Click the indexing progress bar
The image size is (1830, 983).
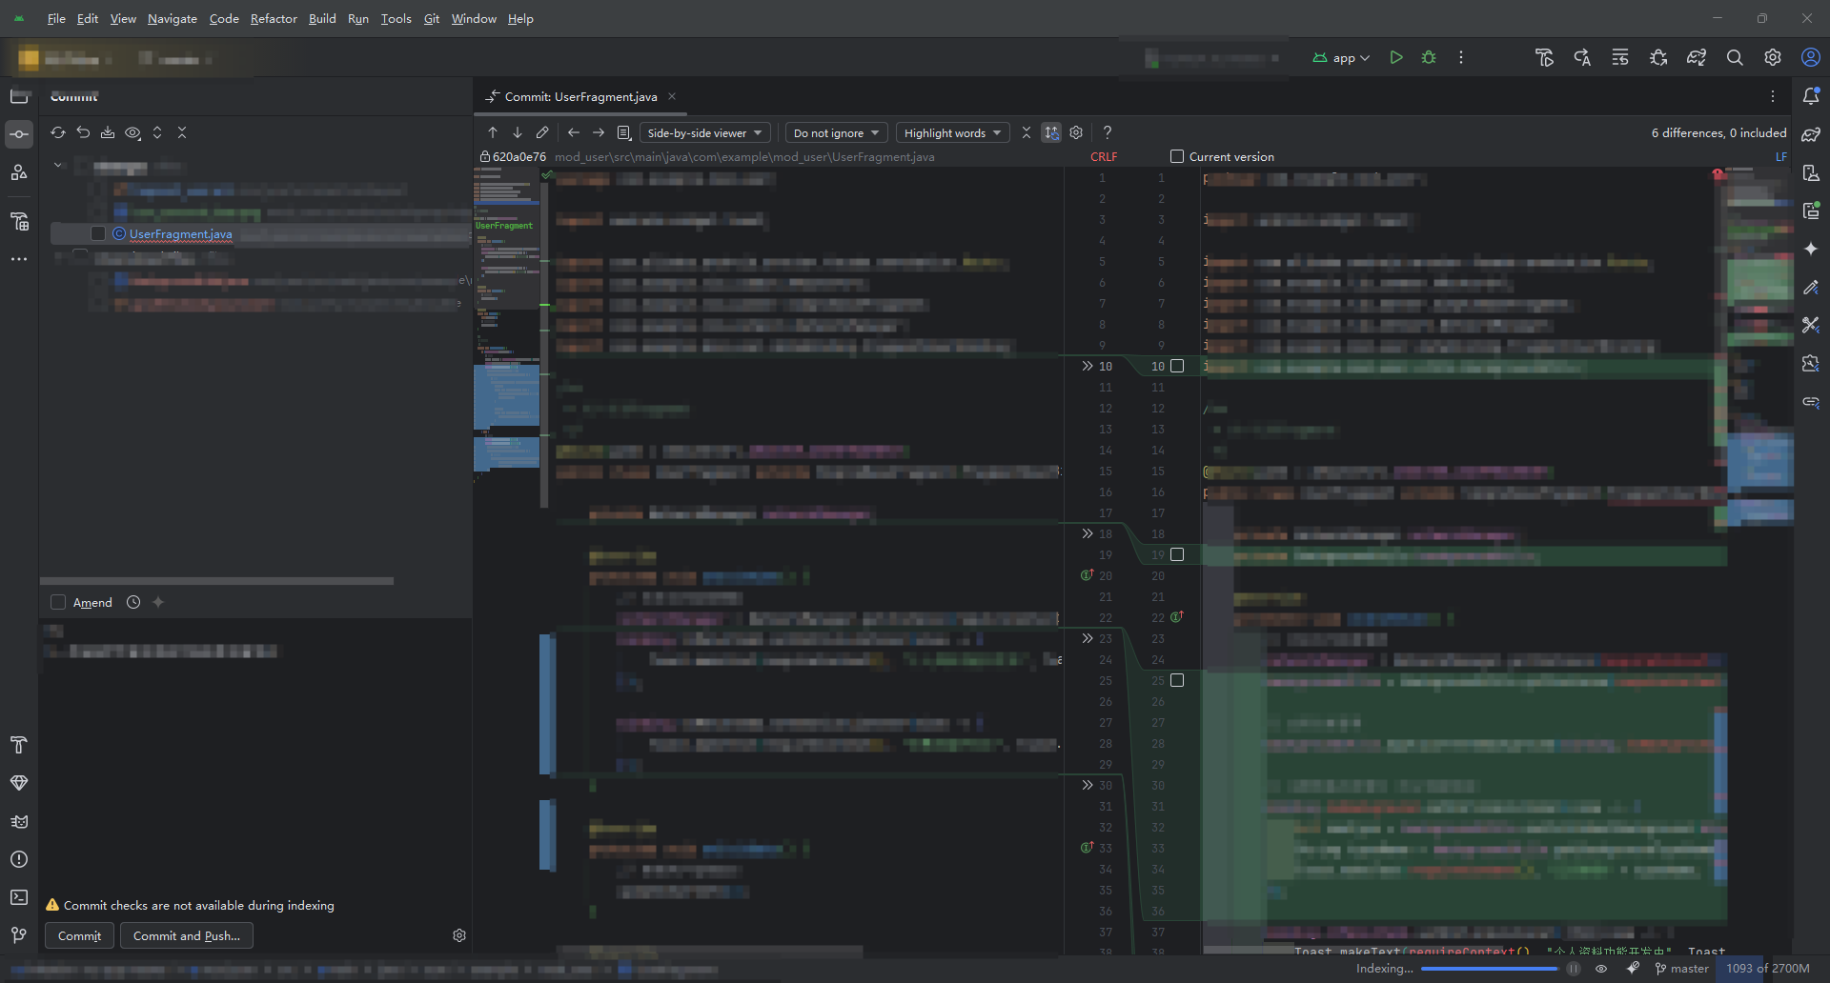[1490, 969]
